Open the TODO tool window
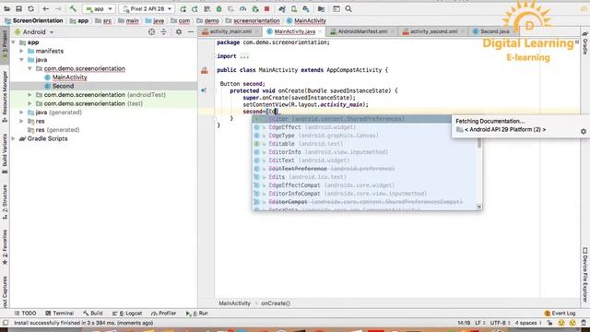The image size is (590, 332). [x=25, y=314]
